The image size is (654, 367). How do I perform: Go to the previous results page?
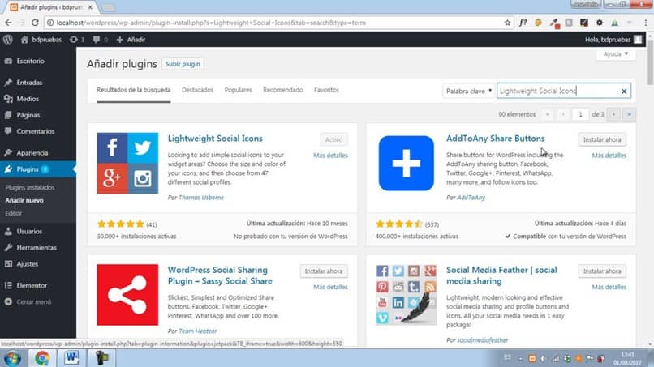[x=563, y=114]
